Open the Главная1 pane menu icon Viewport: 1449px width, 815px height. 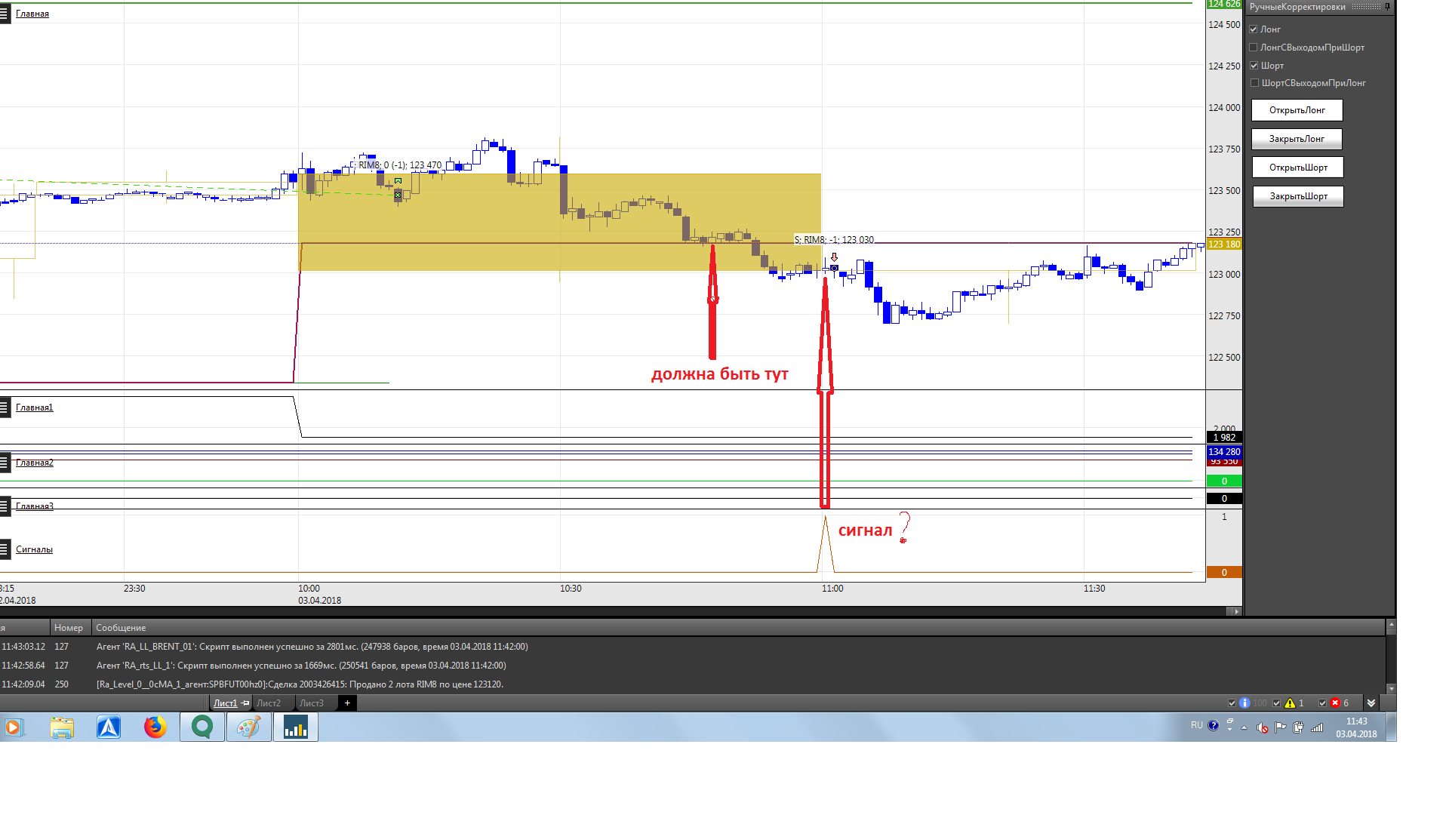tap(5, 407)
